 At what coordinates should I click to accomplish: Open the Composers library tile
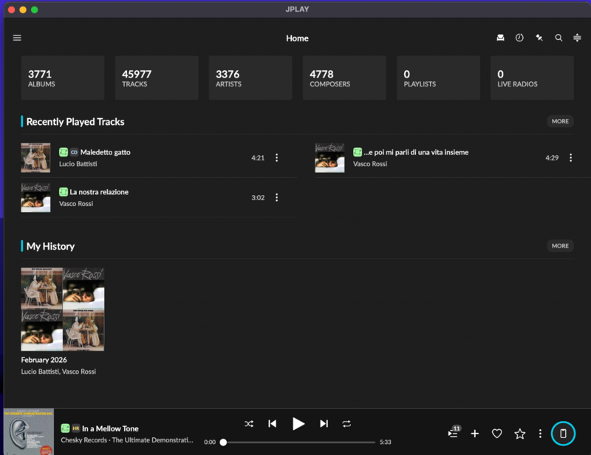pyautogui.click(x=344, y=78)
